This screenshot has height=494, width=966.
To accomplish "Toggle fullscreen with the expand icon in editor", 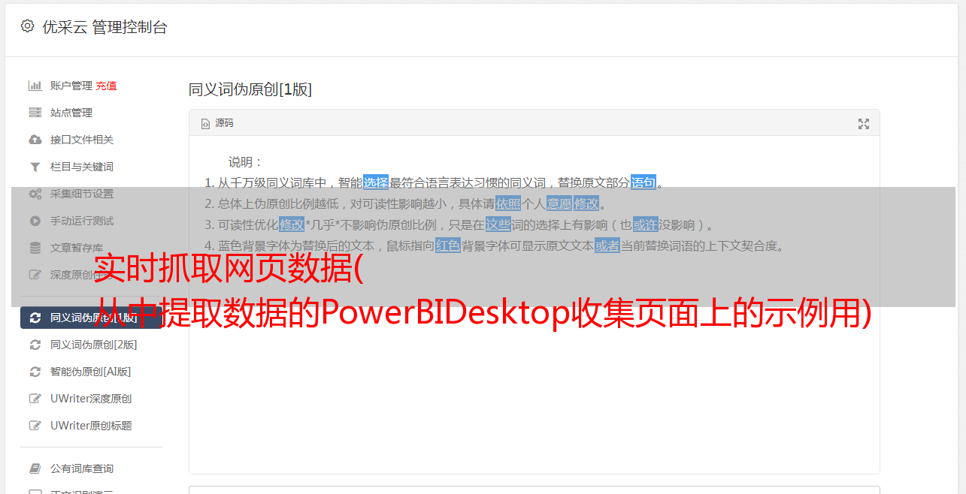I will pos(864,124).
